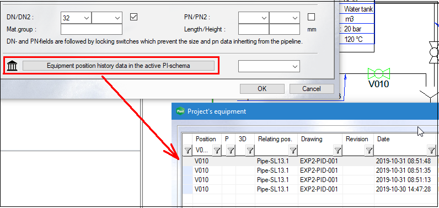The width and height of the screenshot is (439, 208).
Task: Open the Drawing column filter icon
Action: (x=338, y=151)
